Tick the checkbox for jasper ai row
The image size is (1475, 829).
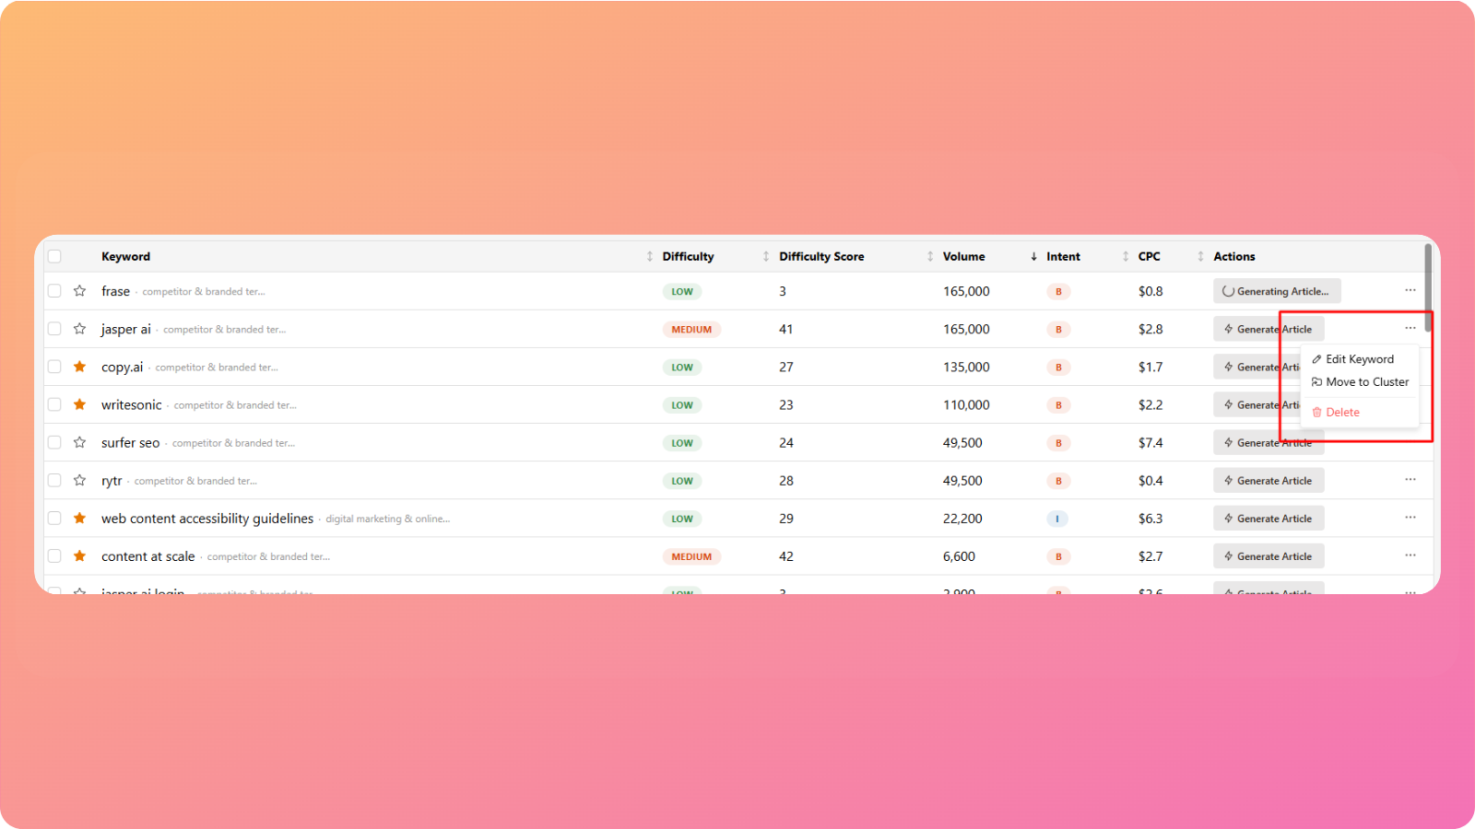coord(54,329)
